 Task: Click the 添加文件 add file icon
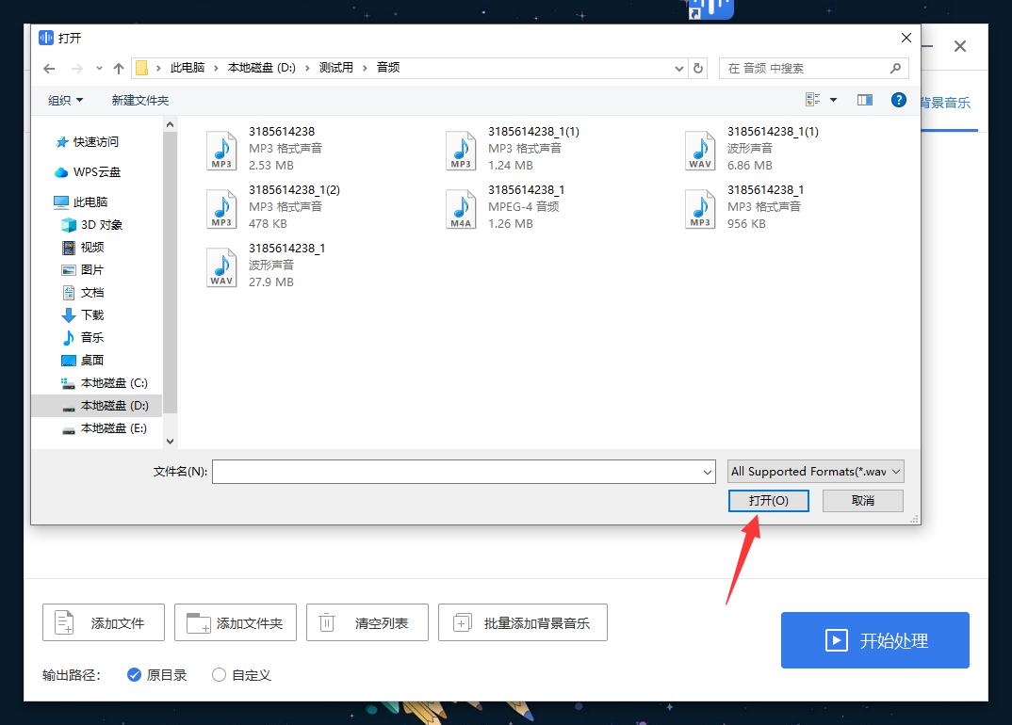pos(63,621)
